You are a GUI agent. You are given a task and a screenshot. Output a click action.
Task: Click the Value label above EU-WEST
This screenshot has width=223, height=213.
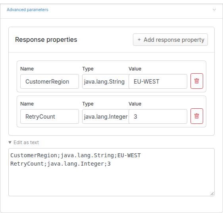(x=135, y=69)
